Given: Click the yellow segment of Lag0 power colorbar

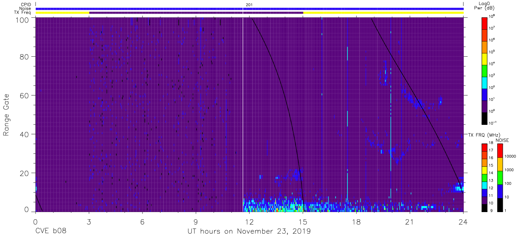Looking at the screenshot, I should point(485,58).
